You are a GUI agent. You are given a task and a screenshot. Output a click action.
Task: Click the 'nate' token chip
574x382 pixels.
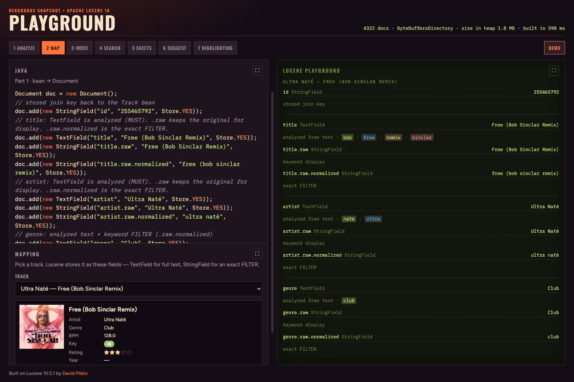click(349, 219)
